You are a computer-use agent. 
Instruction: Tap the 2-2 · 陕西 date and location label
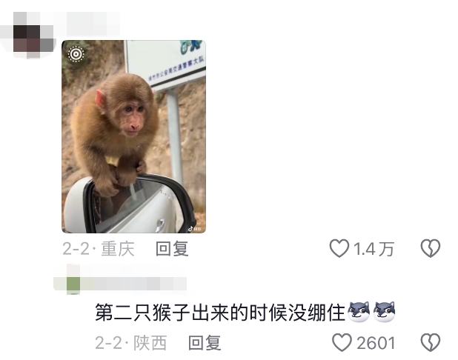131,343
